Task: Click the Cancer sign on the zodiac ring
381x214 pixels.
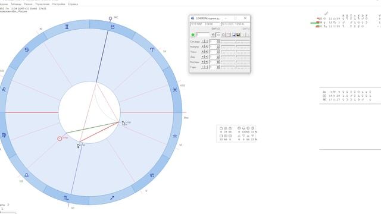Action: point(27,49)
